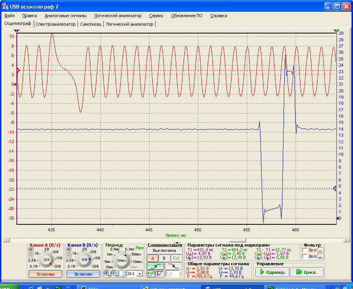353x289 pixels.
Task: Select sync source A
Action: pos(152,258)
